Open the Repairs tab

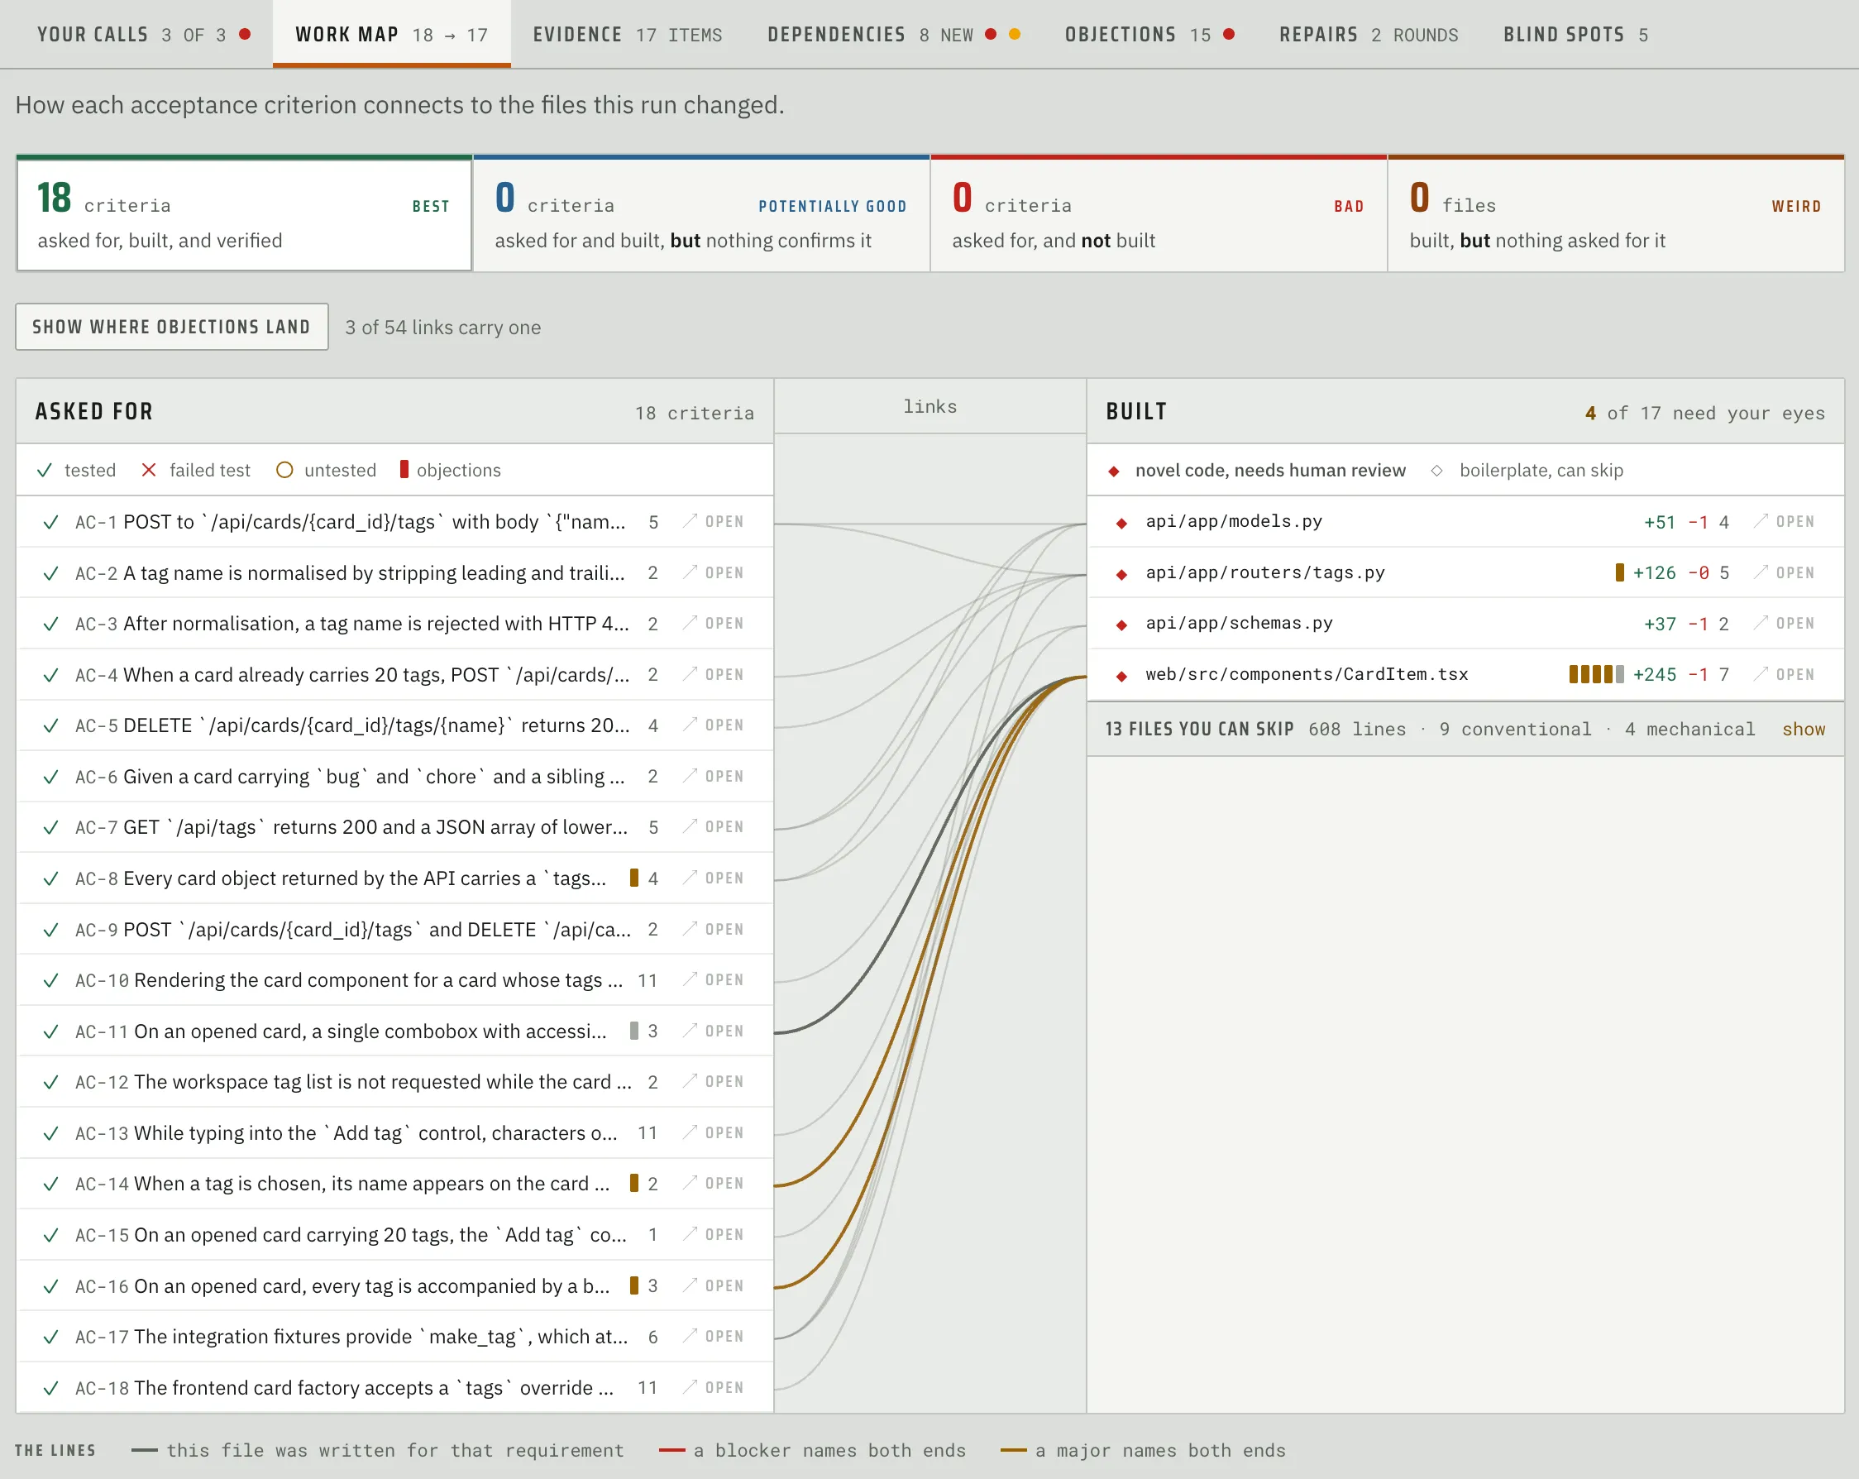[x=1369, y=35]
